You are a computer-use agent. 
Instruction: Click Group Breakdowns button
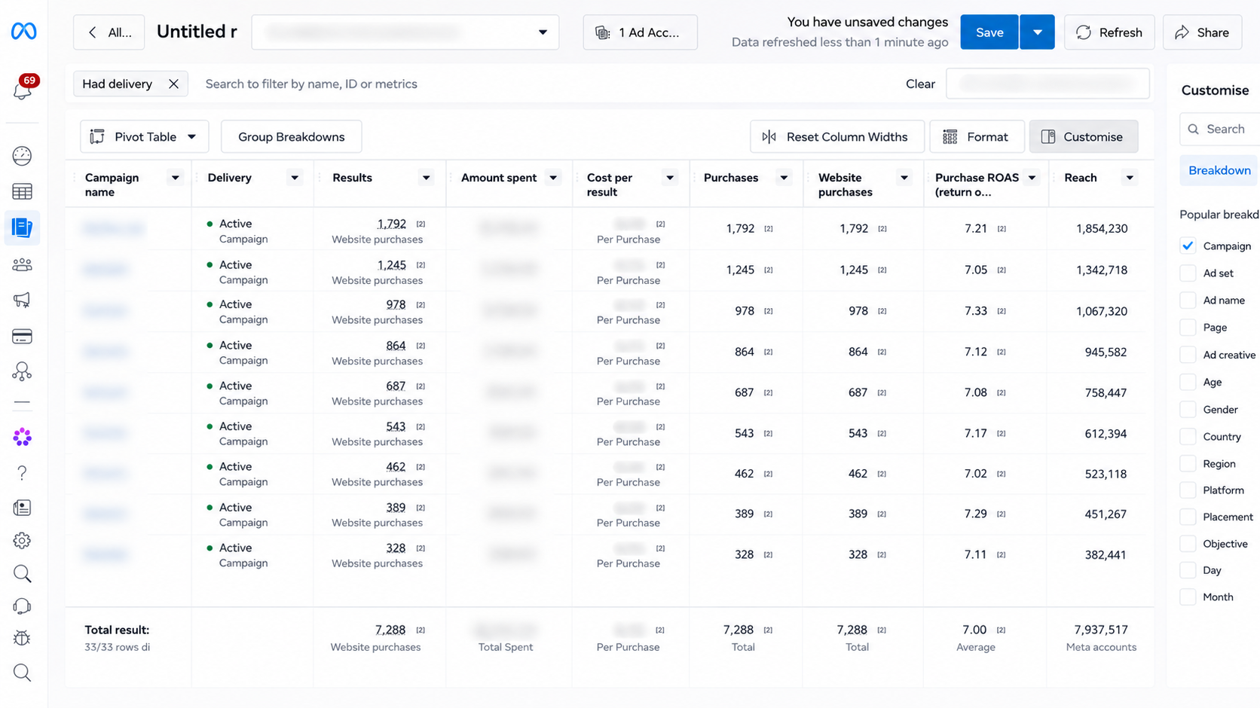[x=291, y=136]
